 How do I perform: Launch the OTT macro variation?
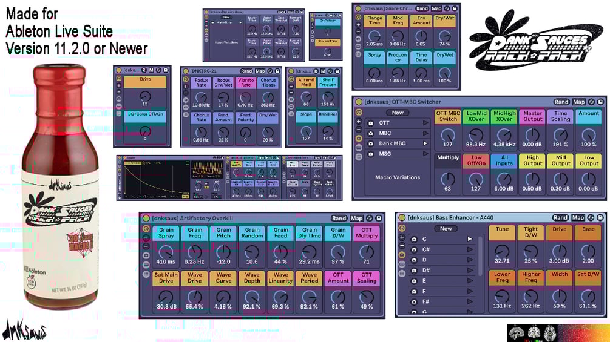click(425, 123)
